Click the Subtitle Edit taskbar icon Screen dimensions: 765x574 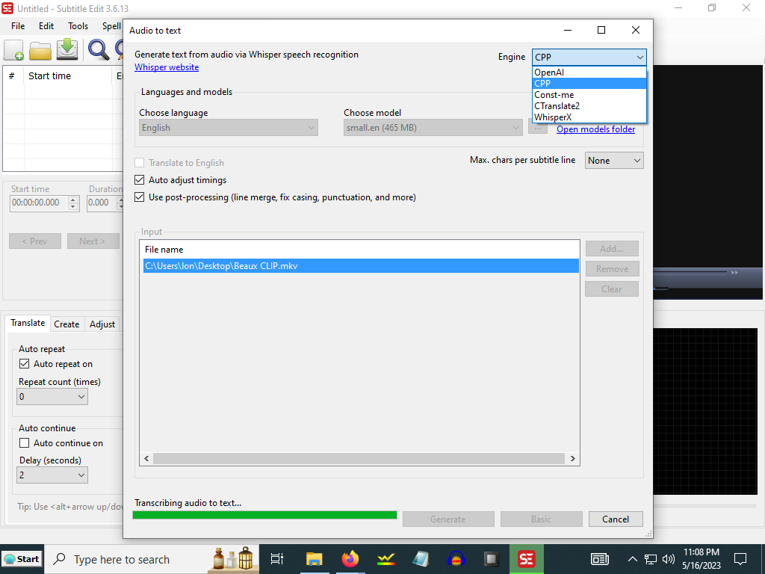(527, 559)
